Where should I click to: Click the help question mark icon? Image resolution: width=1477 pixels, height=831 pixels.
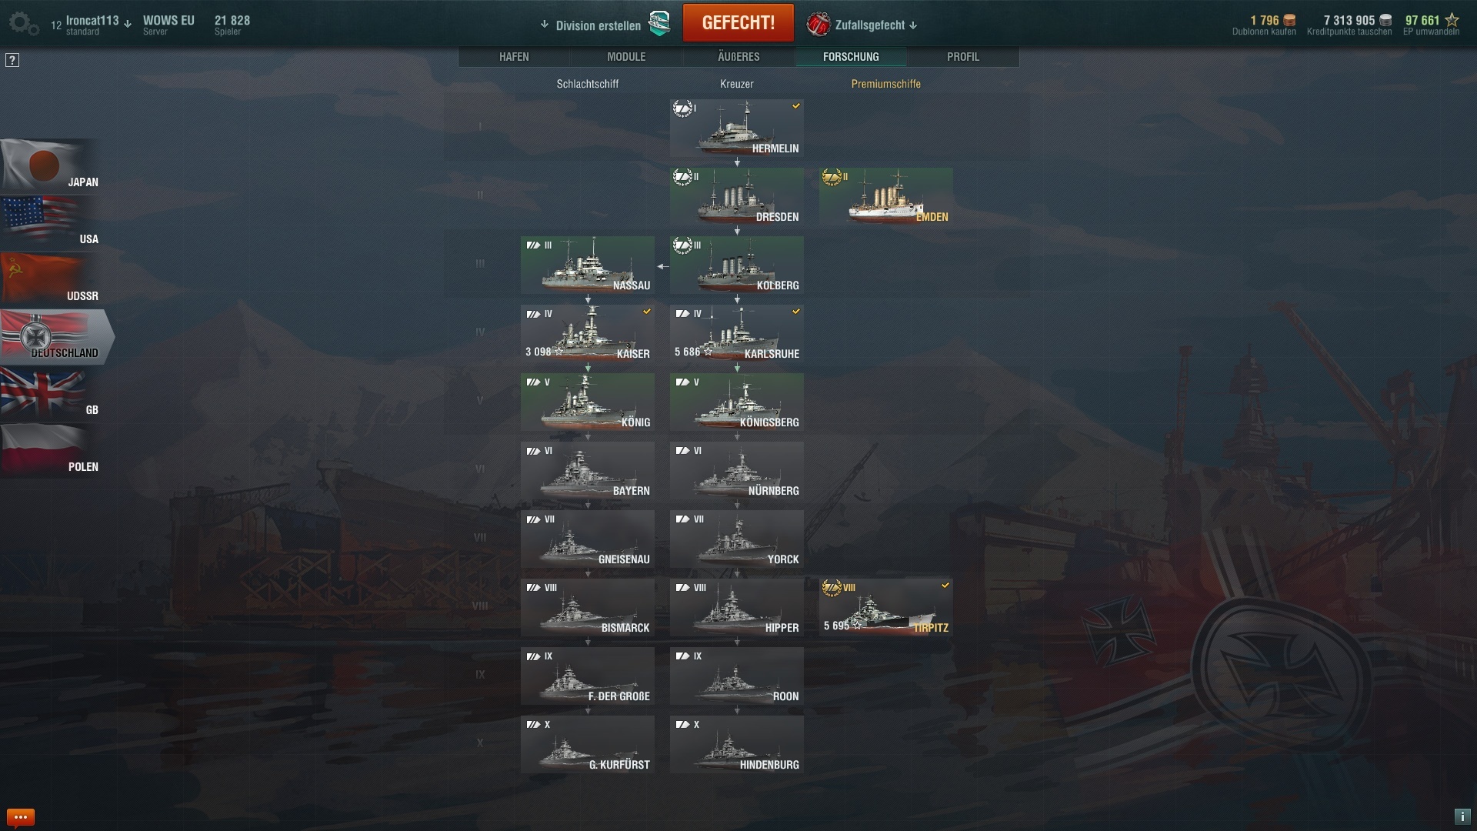click(x=12, y=60)
